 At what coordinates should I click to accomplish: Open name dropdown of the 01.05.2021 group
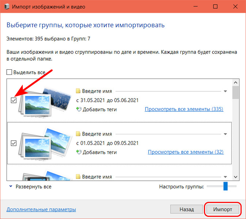225,134
